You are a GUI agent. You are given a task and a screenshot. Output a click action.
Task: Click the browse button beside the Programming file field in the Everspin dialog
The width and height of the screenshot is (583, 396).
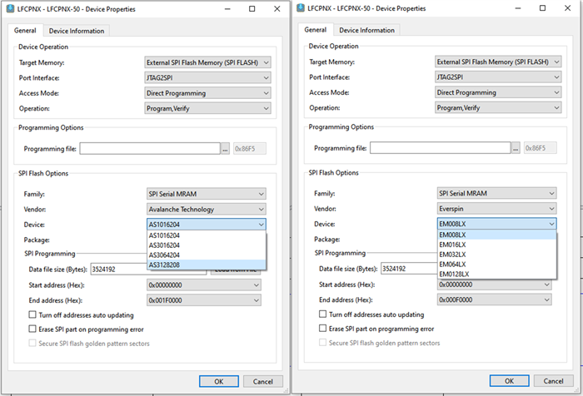tap(515, 148)
